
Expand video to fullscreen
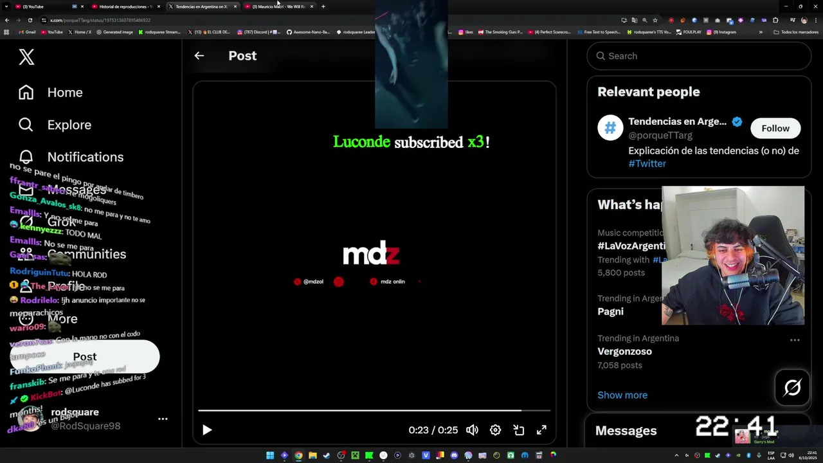pos(541,430)
